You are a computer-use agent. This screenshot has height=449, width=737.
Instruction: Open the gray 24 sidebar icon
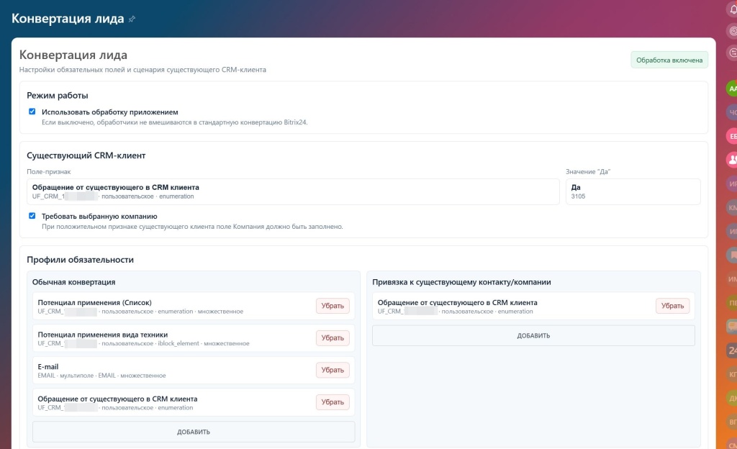click(732, 350)
